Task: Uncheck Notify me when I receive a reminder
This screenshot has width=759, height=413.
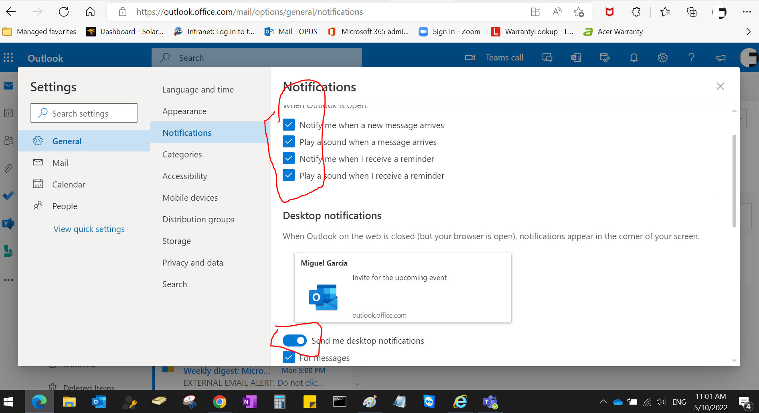Action: tap(289, 159)
